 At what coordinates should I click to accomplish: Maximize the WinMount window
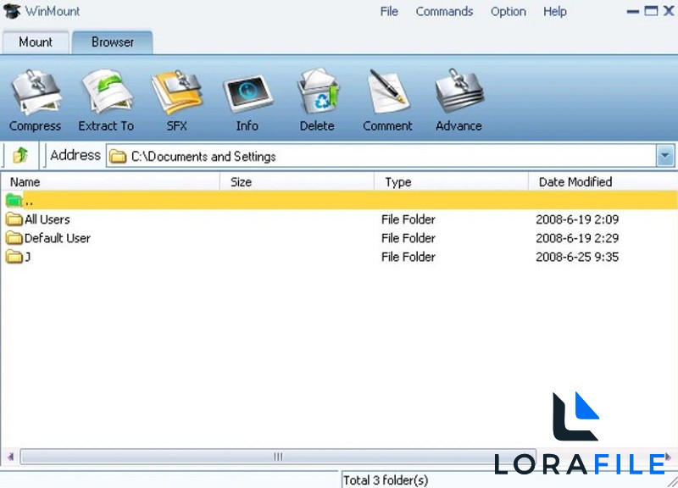pyautogui.click(x=651, y=10)
